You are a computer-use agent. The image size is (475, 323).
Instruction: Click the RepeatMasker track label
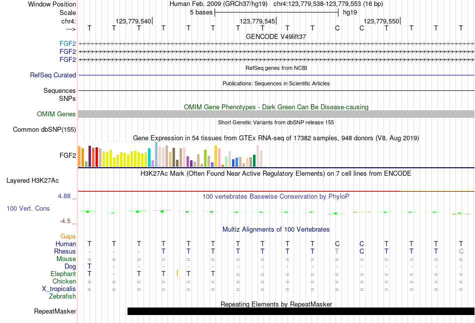(55, 311)
